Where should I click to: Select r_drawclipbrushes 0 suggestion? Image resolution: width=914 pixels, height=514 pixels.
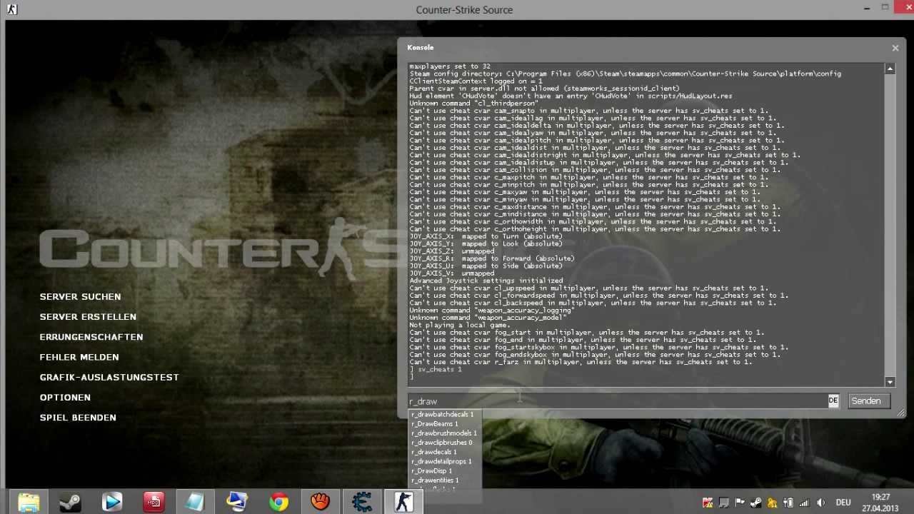442,443
